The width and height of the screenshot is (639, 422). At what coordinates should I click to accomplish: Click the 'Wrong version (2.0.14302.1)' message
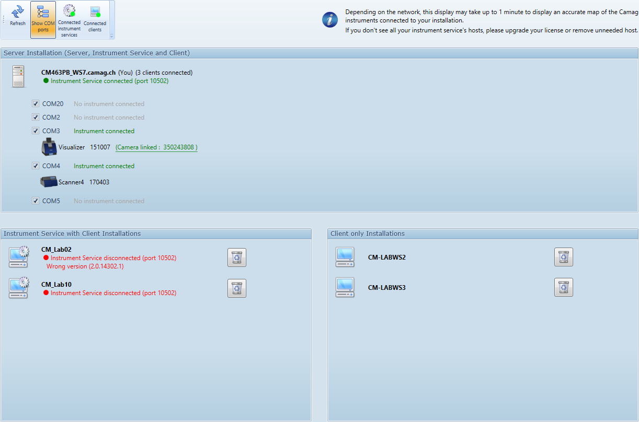85,266
